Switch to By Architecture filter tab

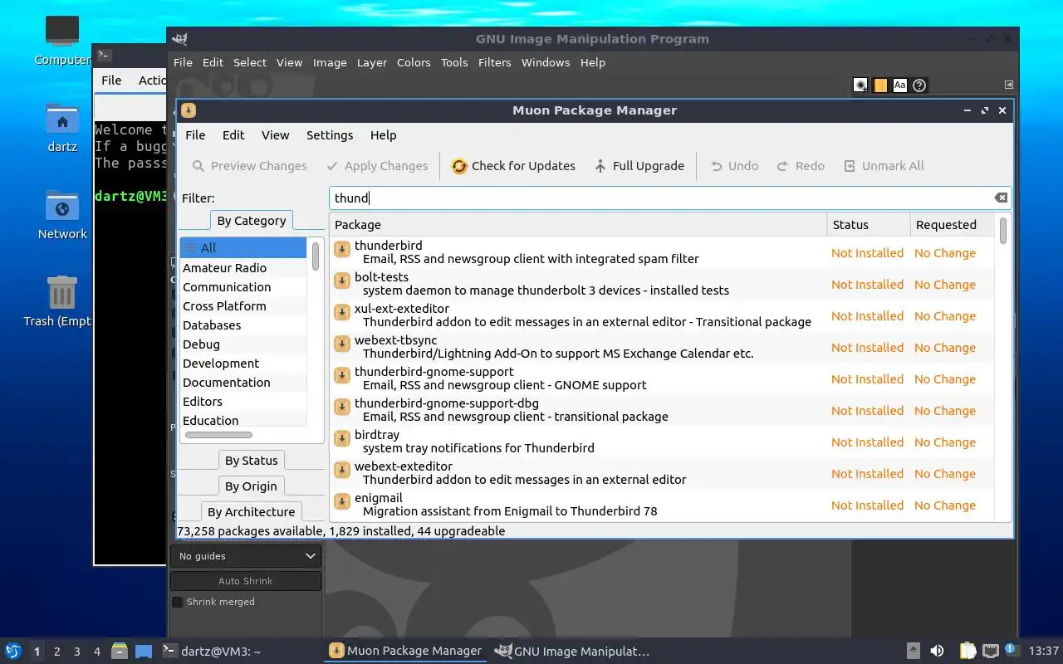[251, 512]
